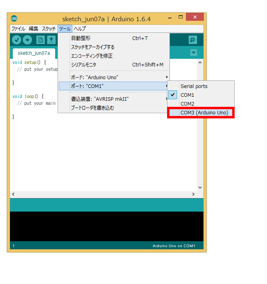Close the Arduino window
This screenshot has width=267, height=284.
[x=195, y=17]
